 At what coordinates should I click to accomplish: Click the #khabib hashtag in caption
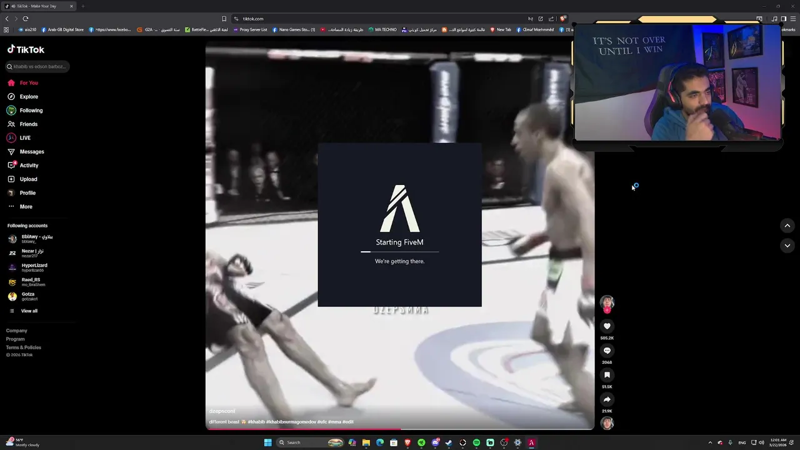[255, 422]
